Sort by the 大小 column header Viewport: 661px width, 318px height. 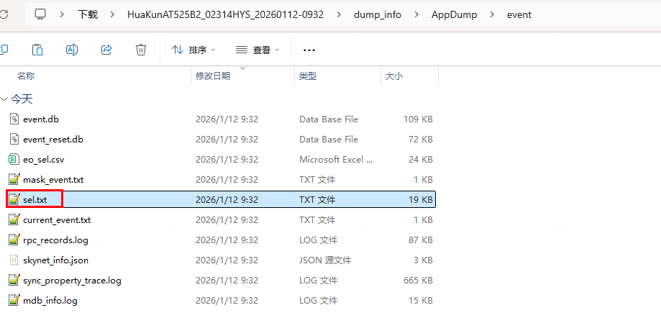click(x=394, y=76)
